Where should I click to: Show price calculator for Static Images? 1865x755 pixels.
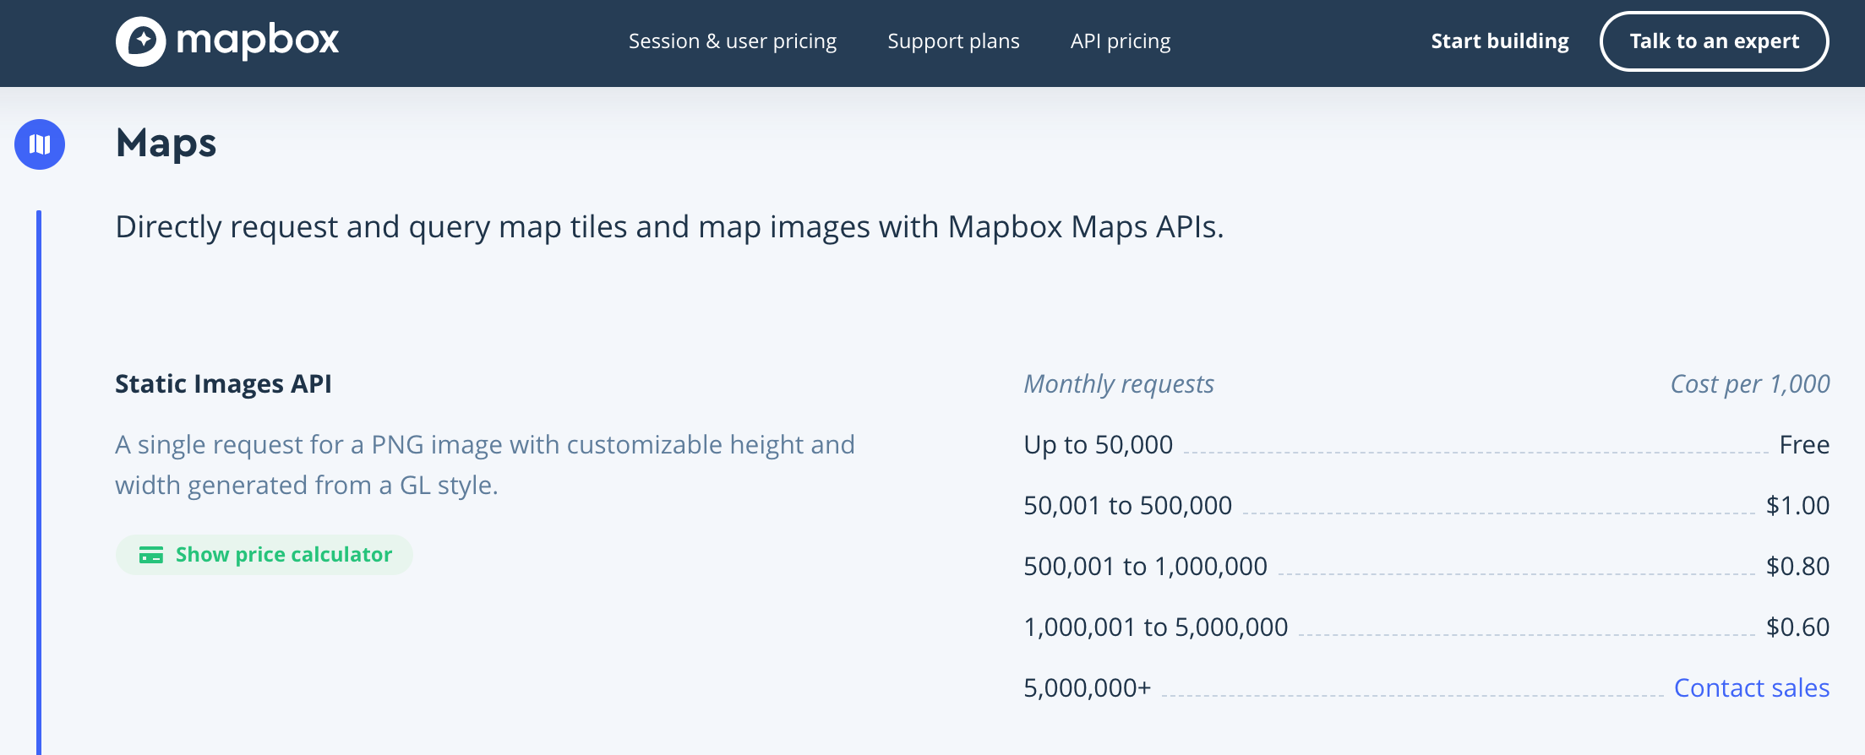click(264, 555)
